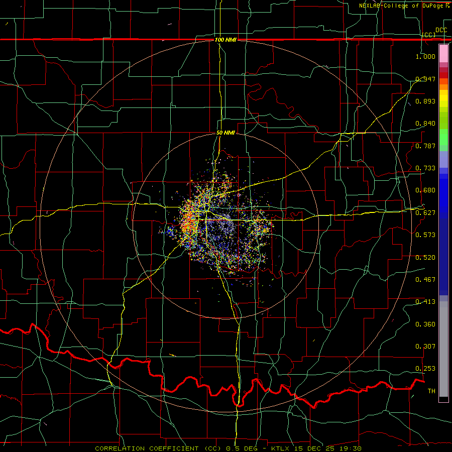Click the [CC] label above the color bar
The image size is (452, 452).
429,35
